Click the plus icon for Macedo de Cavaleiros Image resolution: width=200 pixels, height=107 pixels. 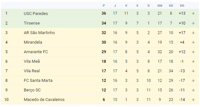click(x=193, y=100)
